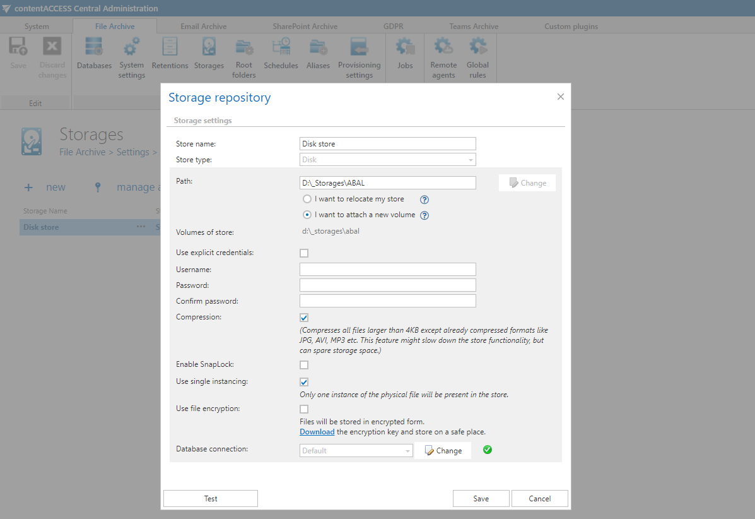Open the Database connection dropdown
755x519 pixels.
tap(356, 451)
